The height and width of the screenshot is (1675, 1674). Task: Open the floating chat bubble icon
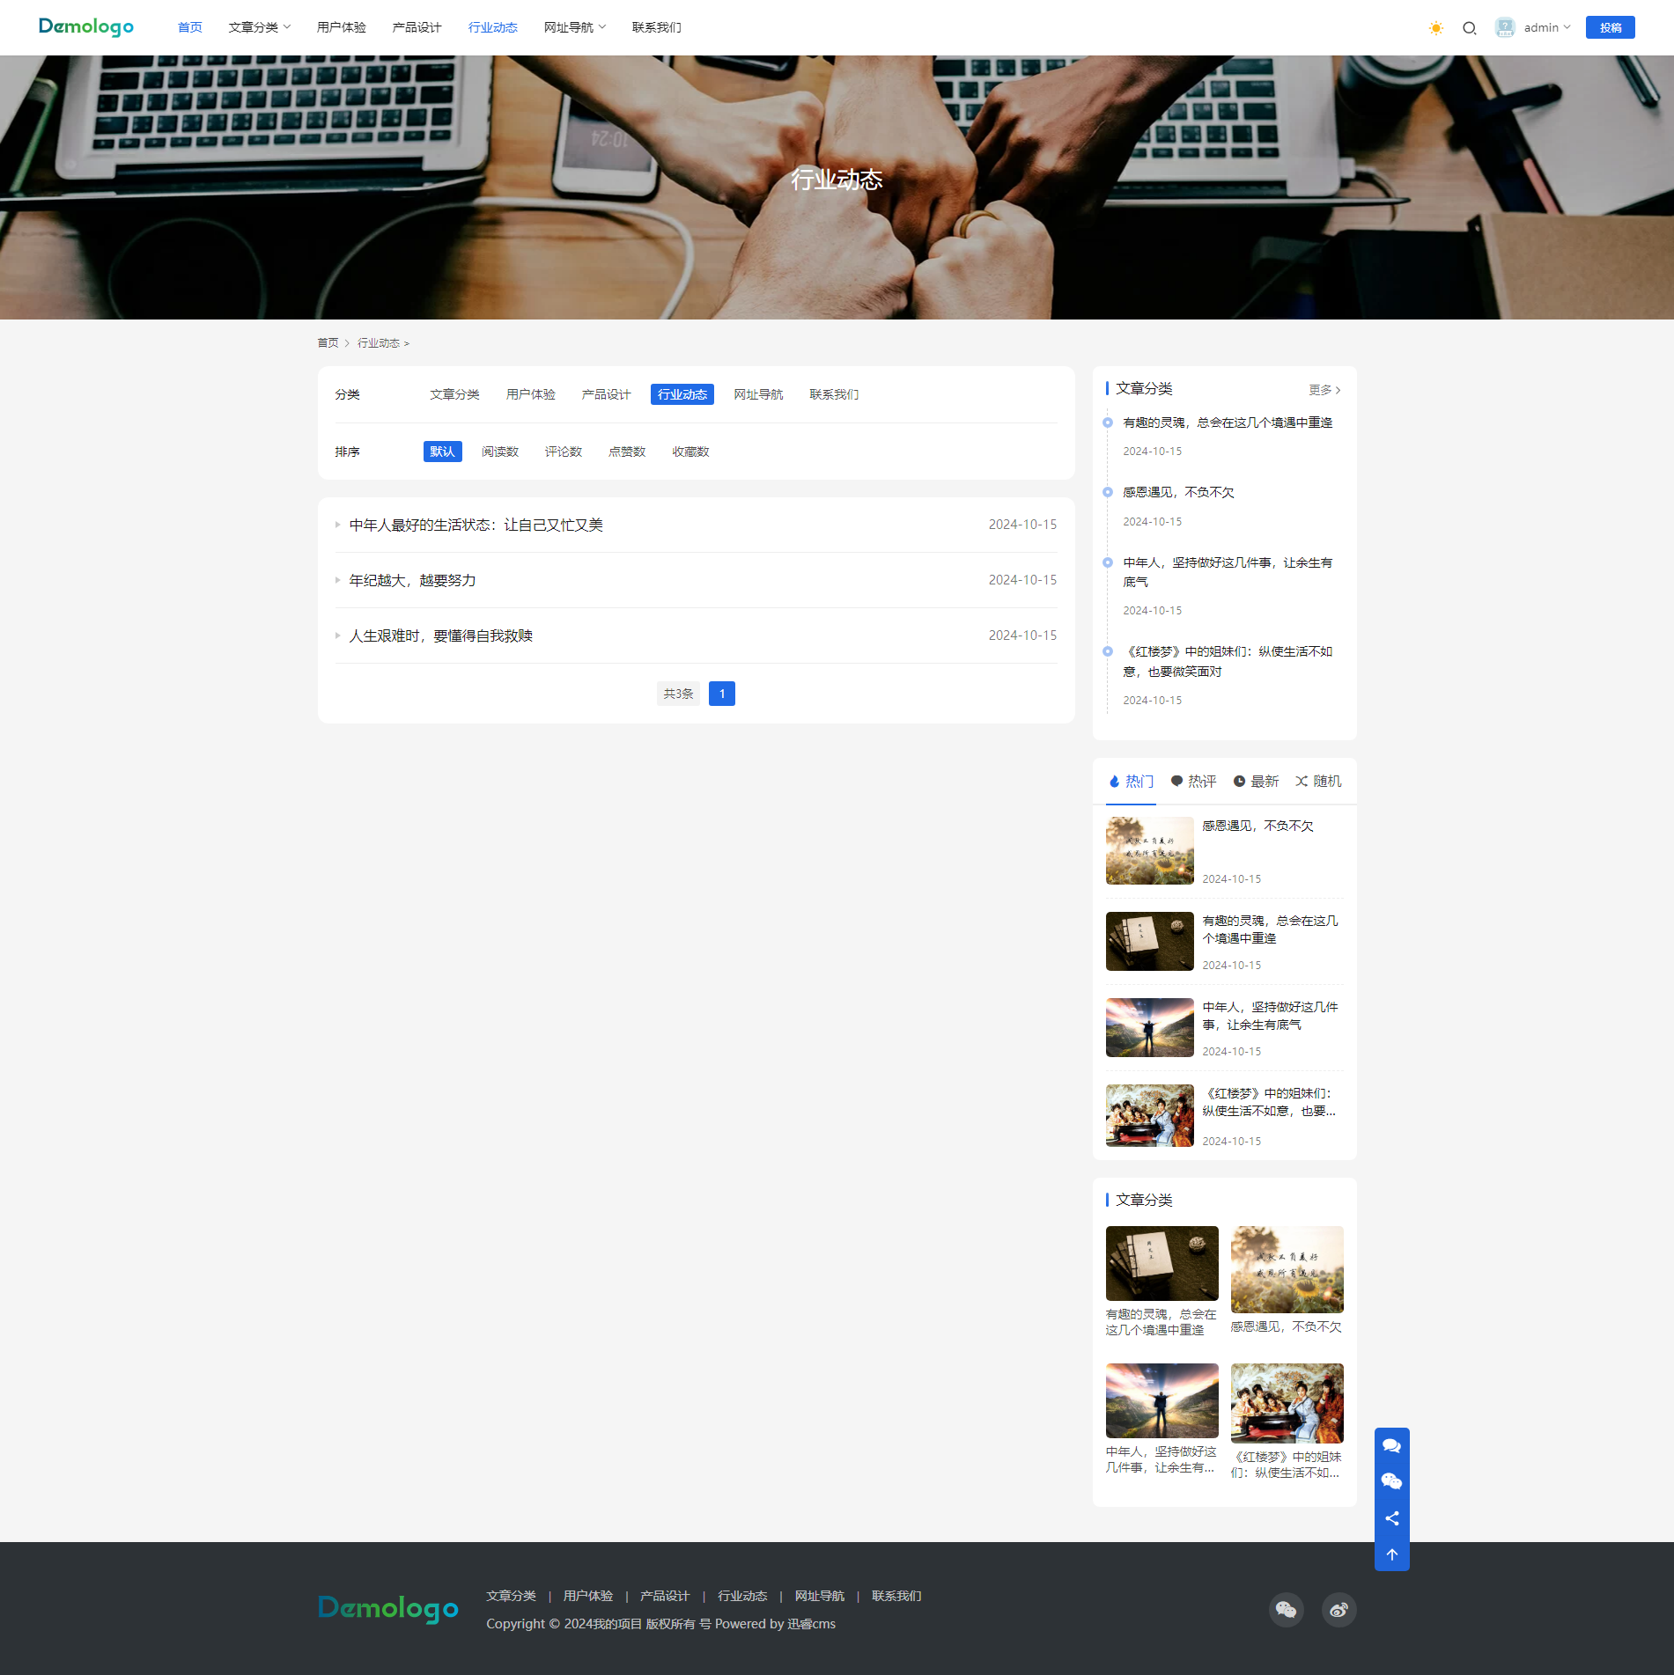click(1391, 1445)
